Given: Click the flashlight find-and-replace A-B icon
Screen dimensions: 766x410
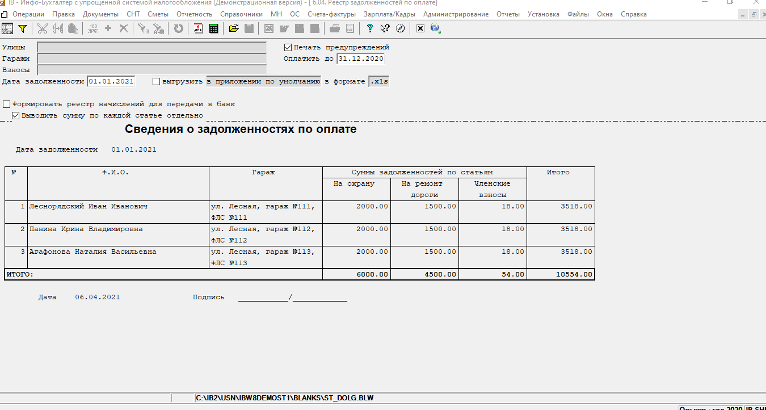Looking at the screenshot, I should pyautogui.click(x=158, y=28).
